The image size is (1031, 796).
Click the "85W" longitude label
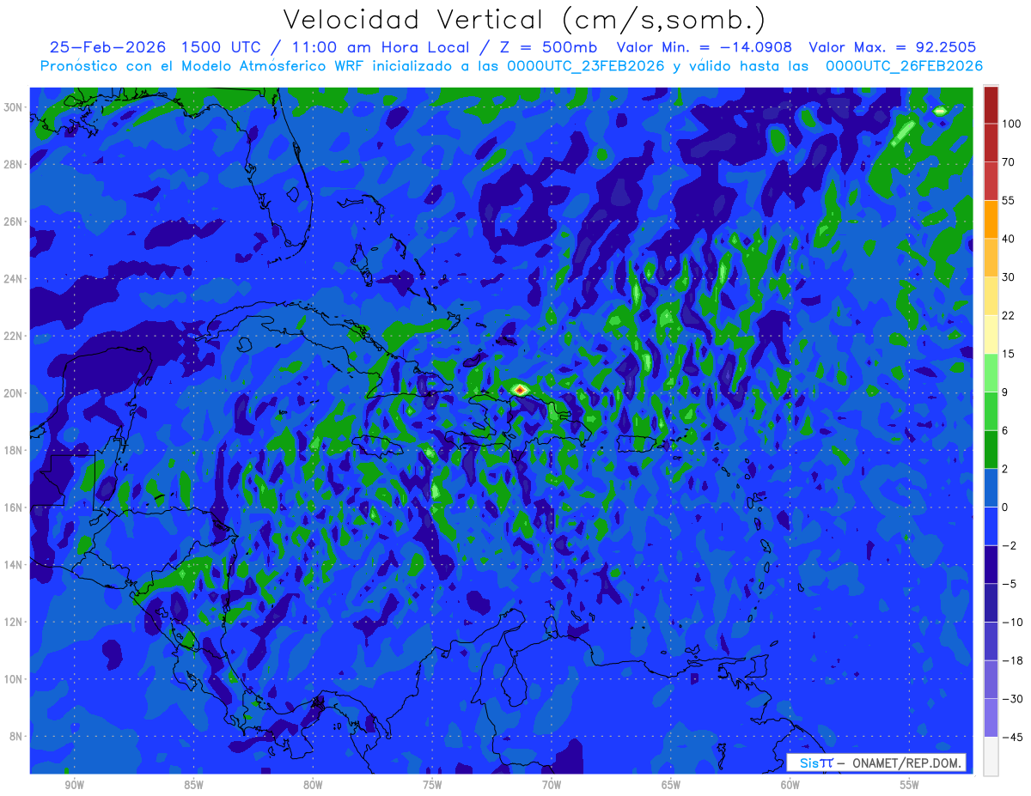[193, 785]
